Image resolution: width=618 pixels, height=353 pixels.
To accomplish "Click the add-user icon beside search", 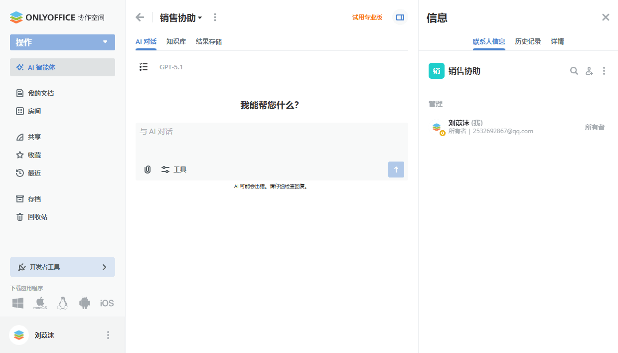I will (589, 71).
